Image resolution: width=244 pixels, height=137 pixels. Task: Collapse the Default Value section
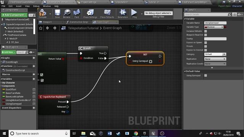pyautogui.click(x=185, y=71)
